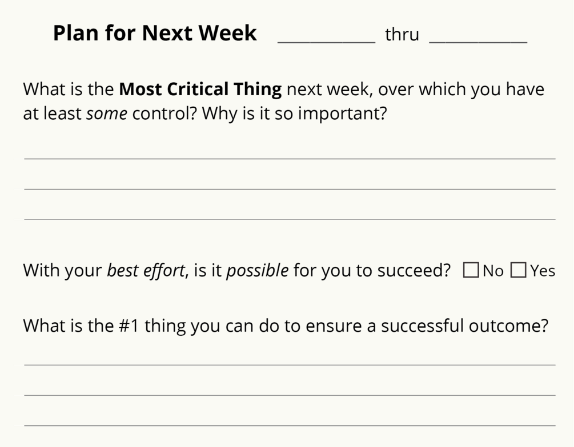This screenshot has height=447, width=574.
Task: Check the Yes checkbox
Action: tap(518, 270)
